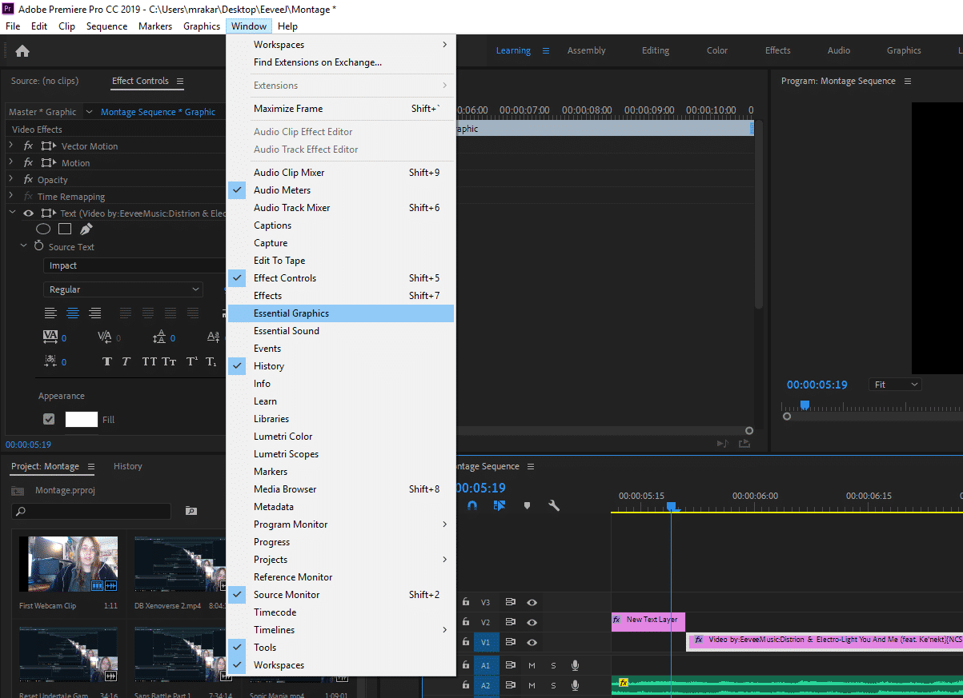Open the Fit zoom level dropdown
Viewport: 963px width, 698px height.
pos(894,384)
